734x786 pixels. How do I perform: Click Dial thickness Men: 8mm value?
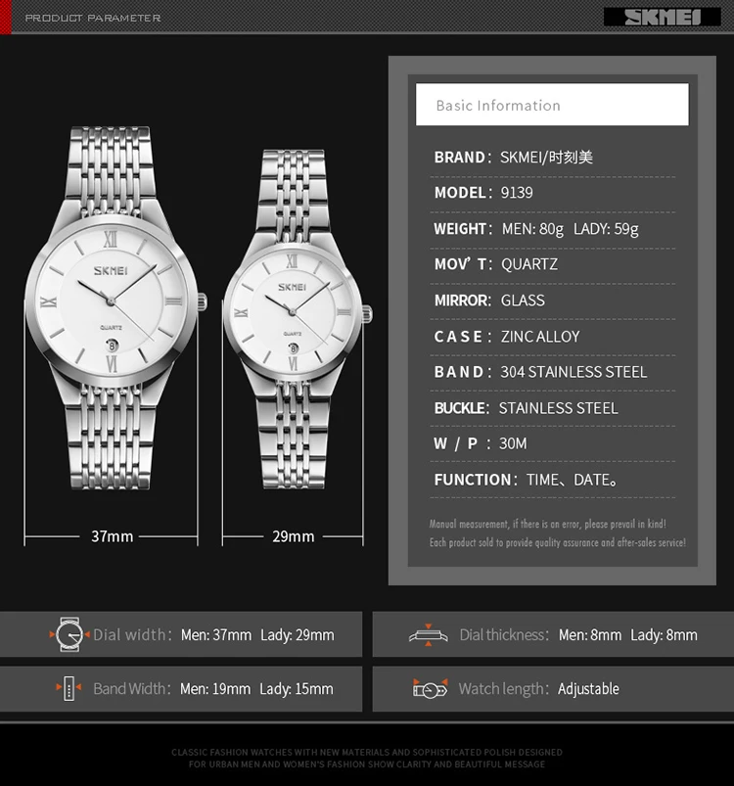pyautogui.click(x=590, y=635)
